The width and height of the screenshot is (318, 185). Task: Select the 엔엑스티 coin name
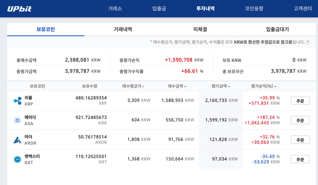coord(32,156)
